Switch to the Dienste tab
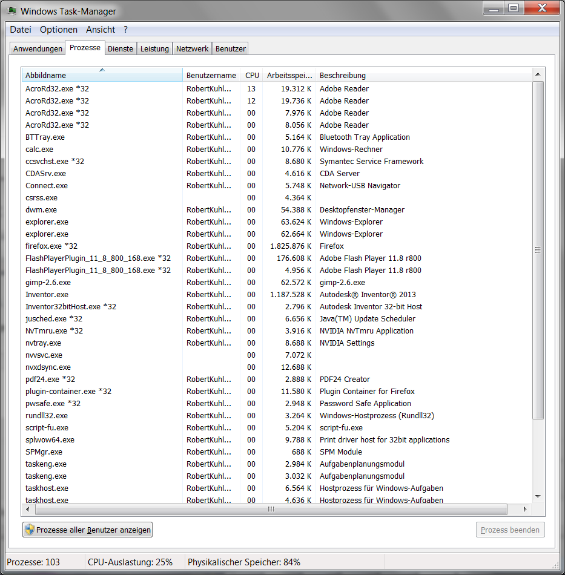 pyautogui.click(x=120, y=48)
